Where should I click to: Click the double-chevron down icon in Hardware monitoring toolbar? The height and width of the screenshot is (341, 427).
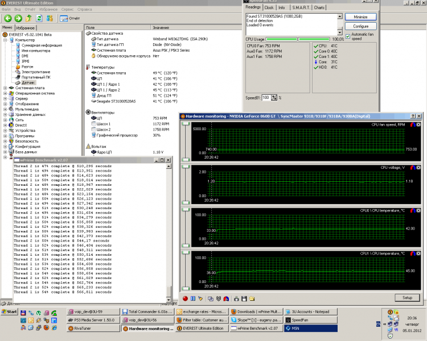[219, 298]
